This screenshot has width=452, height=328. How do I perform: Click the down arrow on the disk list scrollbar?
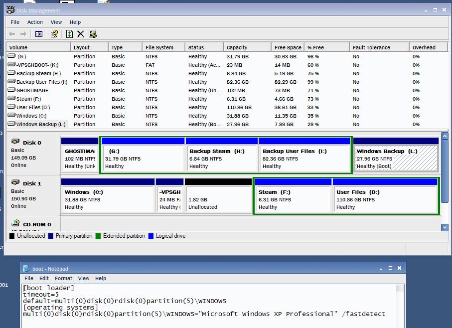(x=445, y=227)
